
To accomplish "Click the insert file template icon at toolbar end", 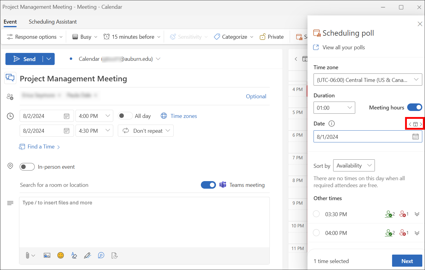I will [x=114, y=255].
